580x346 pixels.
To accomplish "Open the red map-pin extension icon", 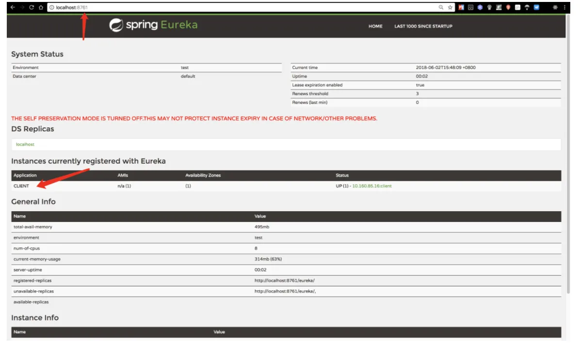I will [x=508, y=7].
